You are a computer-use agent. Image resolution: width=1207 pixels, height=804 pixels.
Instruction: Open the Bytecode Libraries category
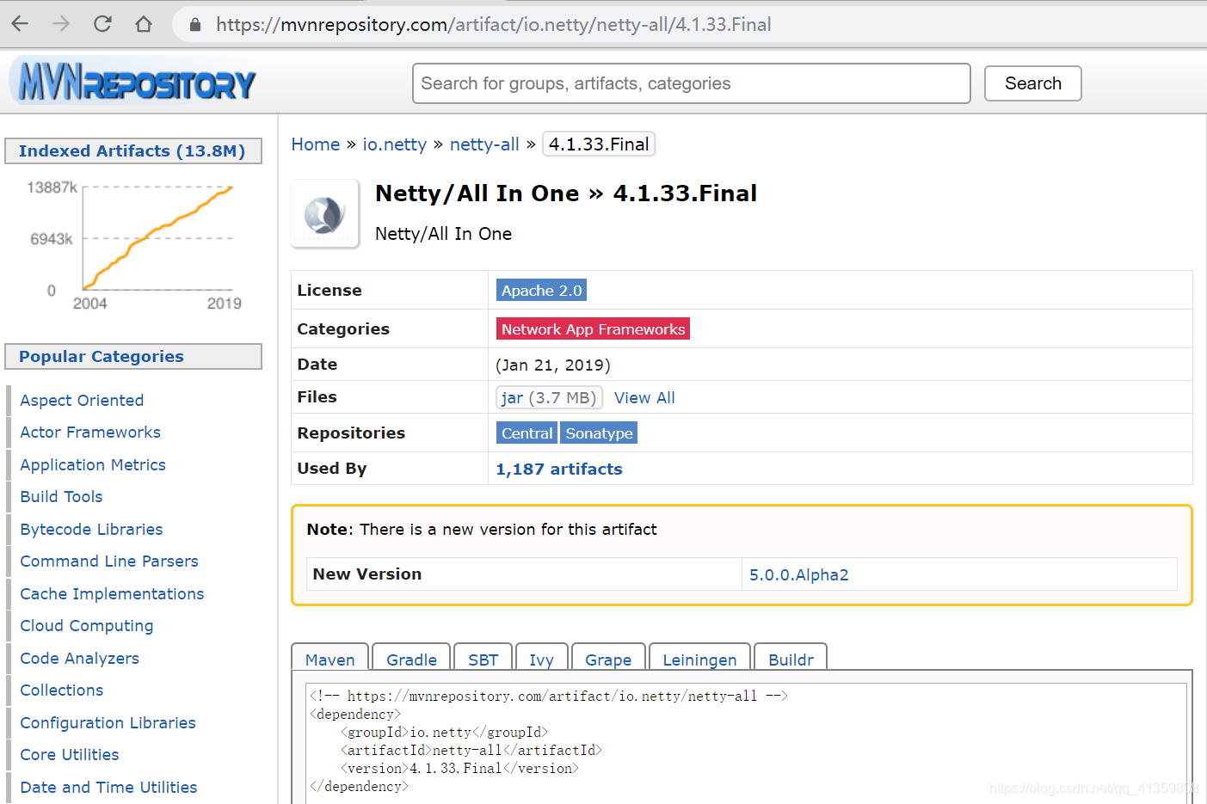click(91, 530)
